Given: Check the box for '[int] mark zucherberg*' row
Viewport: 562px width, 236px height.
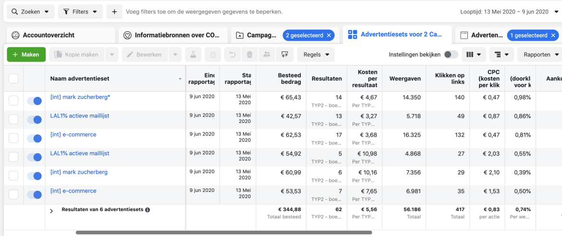Looking at the screenshot, I should point(13,101).
